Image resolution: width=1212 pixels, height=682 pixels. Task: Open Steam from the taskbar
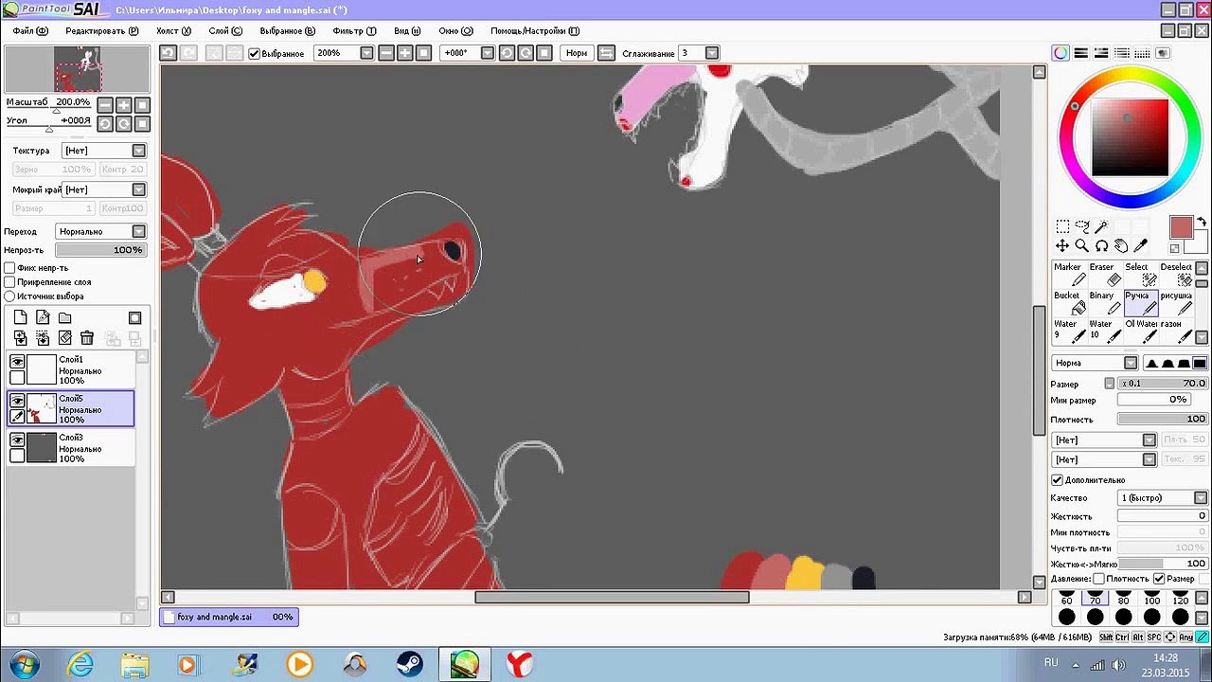tap(409, 664)
